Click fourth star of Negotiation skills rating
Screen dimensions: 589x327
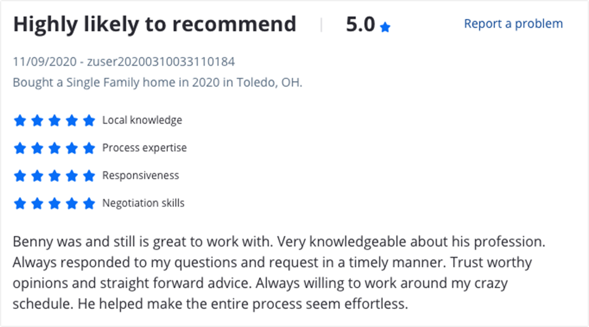[x=72, y=203]
